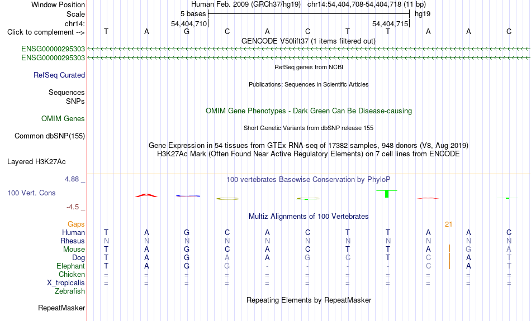
Task: Click the 54,404,710 position marker
Action: pyautogui.click(x=188, y=23)
